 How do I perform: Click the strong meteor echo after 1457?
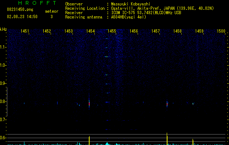pyautogui.click(x=167, y=104)
